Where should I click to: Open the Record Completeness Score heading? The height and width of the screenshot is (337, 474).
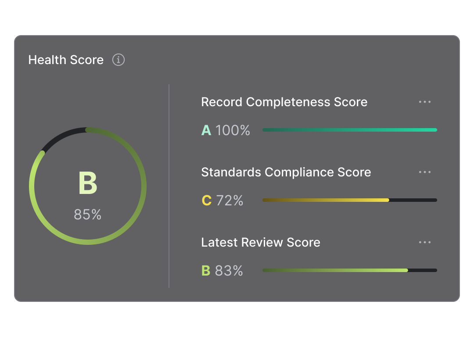pyautogui.click(x=284, y=102)
